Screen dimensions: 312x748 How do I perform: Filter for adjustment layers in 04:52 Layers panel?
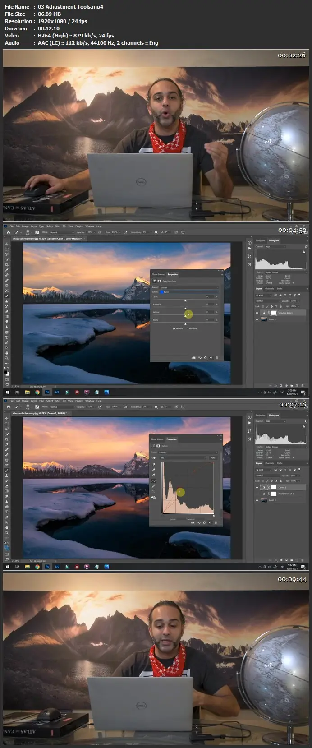[x=280, y=296]
